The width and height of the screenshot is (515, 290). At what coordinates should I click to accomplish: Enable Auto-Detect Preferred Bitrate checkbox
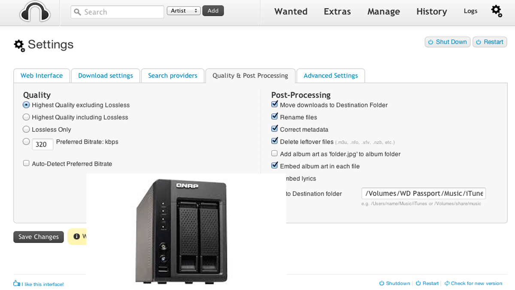click(27, 164)
